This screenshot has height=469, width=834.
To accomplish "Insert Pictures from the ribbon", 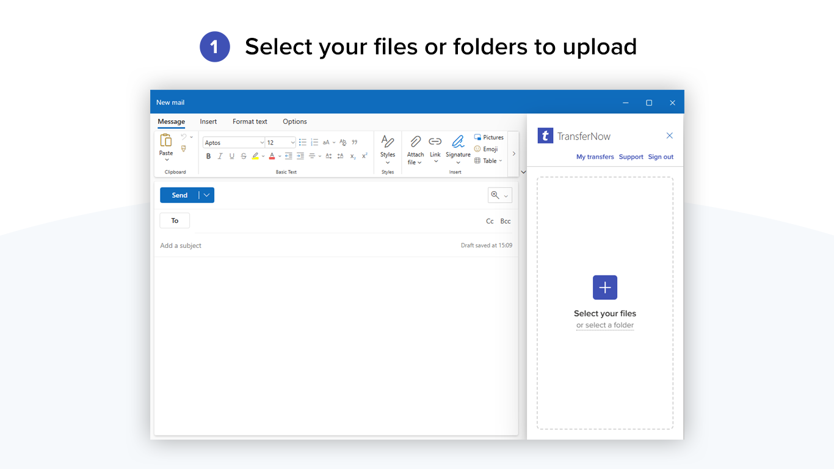I will (488, 137).
